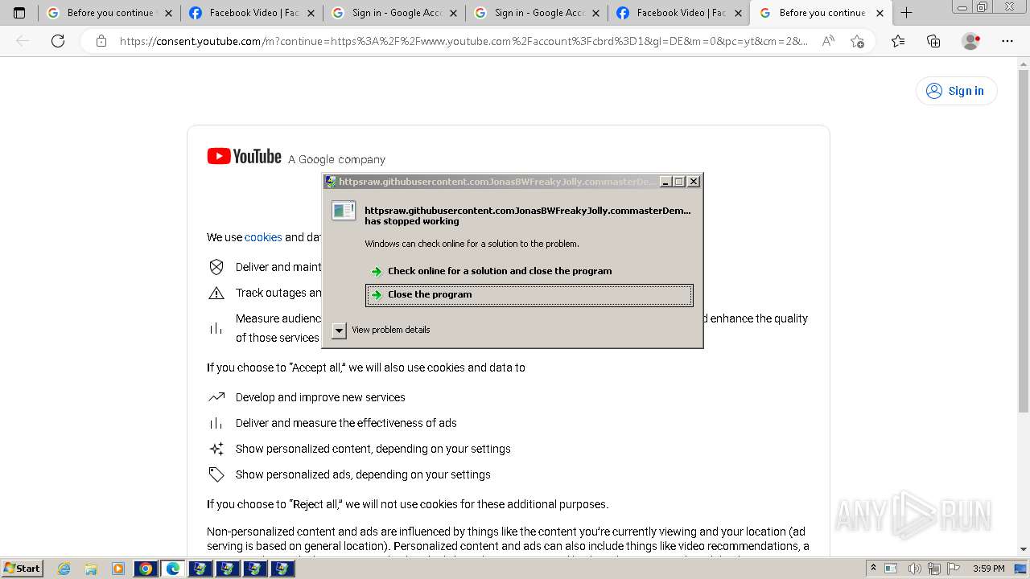Launch Internet Explorer from the taskbar
Screen dimensions: 1030x579
pos(64,569)
